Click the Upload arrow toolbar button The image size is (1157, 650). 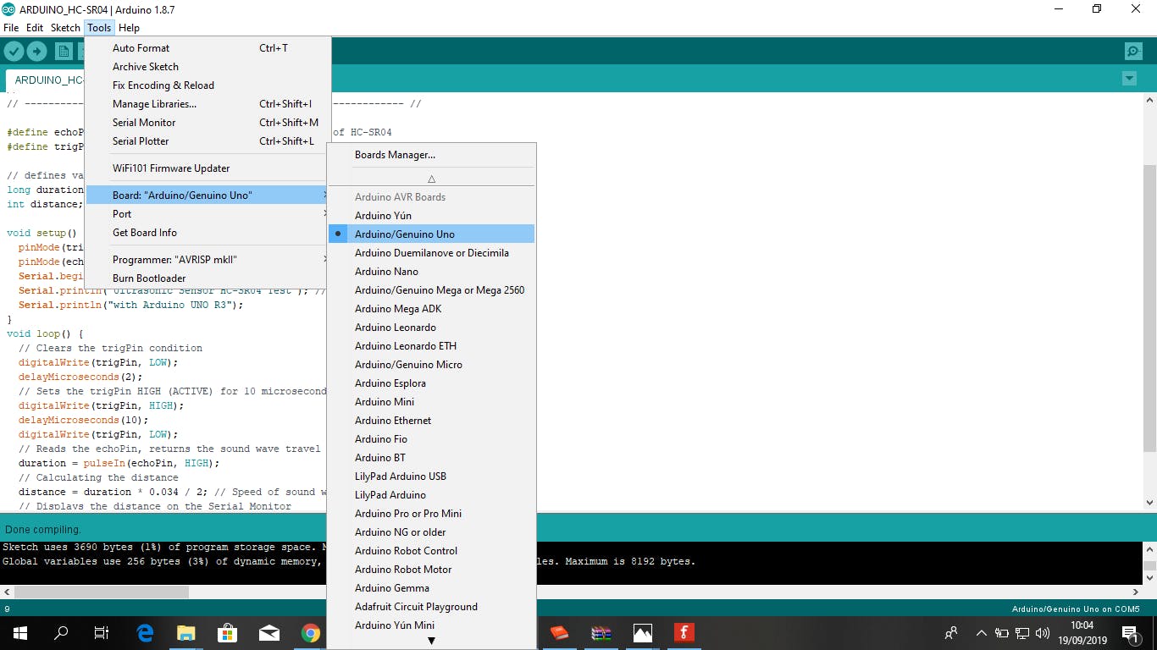pos(36,52)
